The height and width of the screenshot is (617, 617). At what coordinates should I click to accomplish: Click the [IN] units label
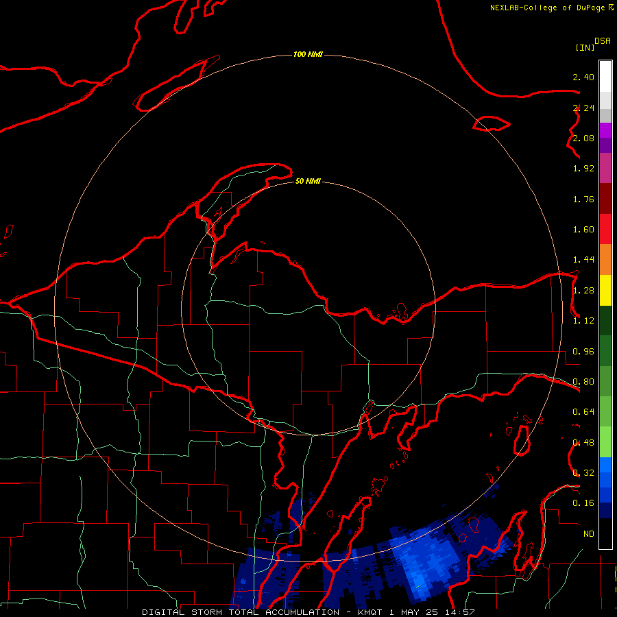[x=585, y=47]
